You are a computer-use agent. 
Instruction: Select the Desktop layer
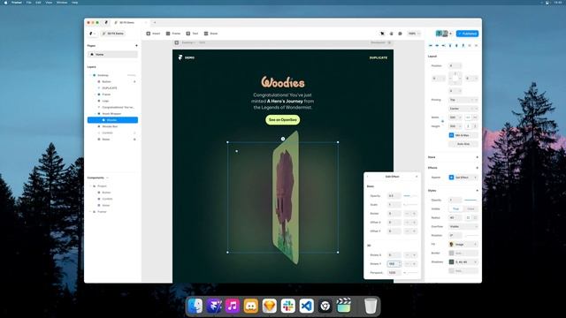click(112, 75)
